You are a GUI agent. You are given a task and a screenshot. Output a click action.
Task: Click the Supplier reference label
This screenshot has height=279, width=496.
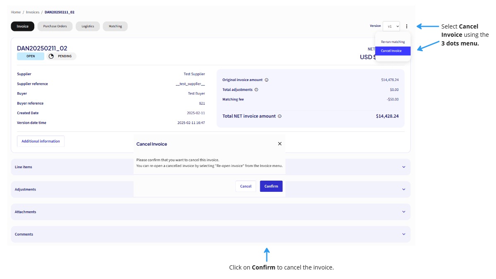32,84
